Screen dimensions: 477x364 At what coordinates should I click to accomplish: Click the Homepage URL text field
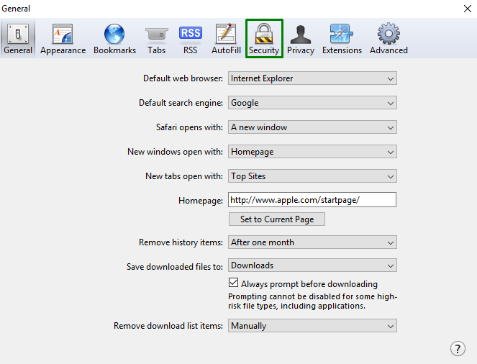pos(312,201)
